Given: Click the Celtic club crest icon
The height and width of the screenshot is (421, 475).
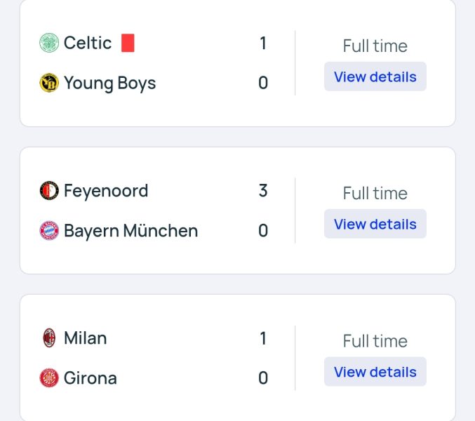Looking at the screenshot, I should click(x=49, y=43).
